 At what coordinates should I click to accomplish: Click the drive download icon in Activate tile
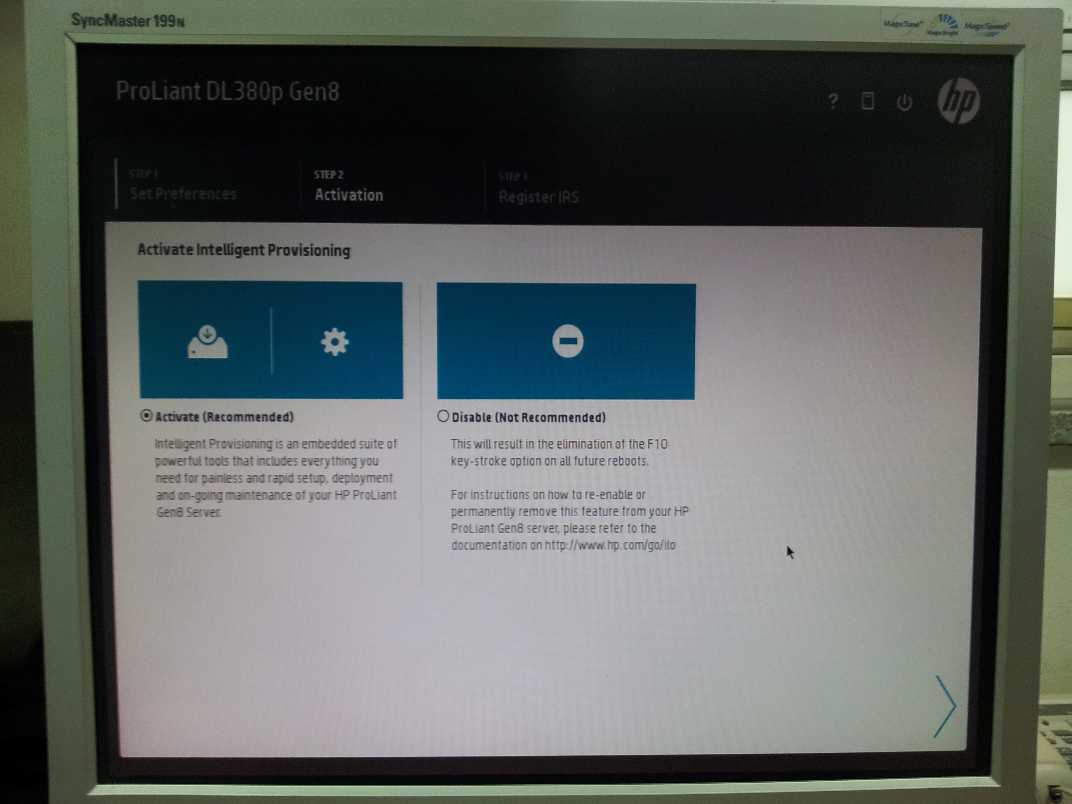tap(208, 342)
